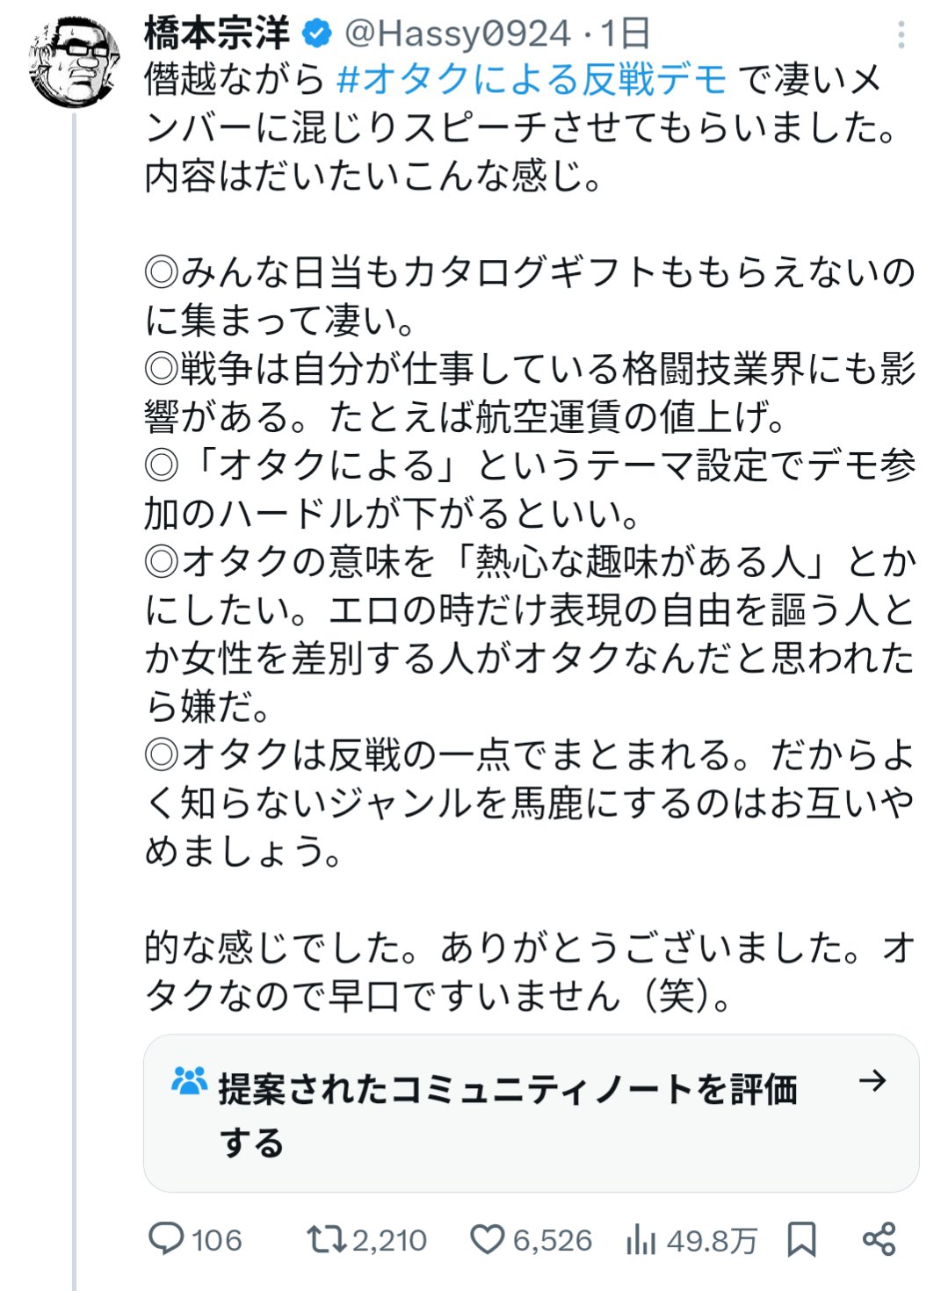Screen dimensions: 948x1291
Task: Click the view analytics bar-chart icon
Action: click(x=641, y=1239)
